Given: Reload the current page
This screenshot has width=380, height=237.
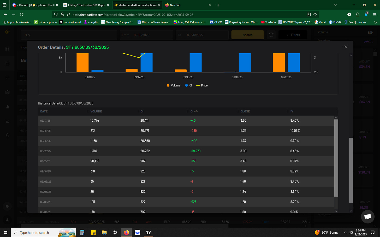Looking at the screenshot, I should coord(22,15).
